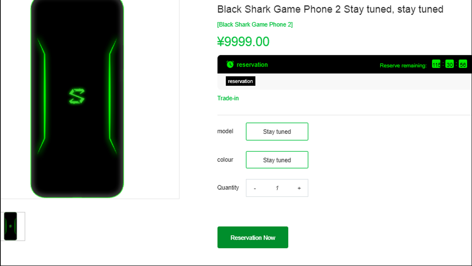Click the countdown seconds box
Image resolution: width=472 pixels, height=266 pixels.
pos(463,64)
